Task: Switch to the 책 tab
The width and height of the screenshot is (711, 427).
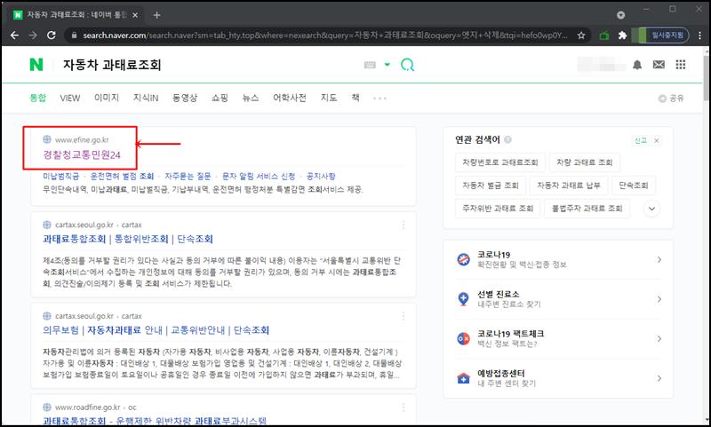Action: 355,98
